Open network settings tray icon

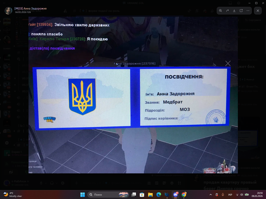pos(237,195)
